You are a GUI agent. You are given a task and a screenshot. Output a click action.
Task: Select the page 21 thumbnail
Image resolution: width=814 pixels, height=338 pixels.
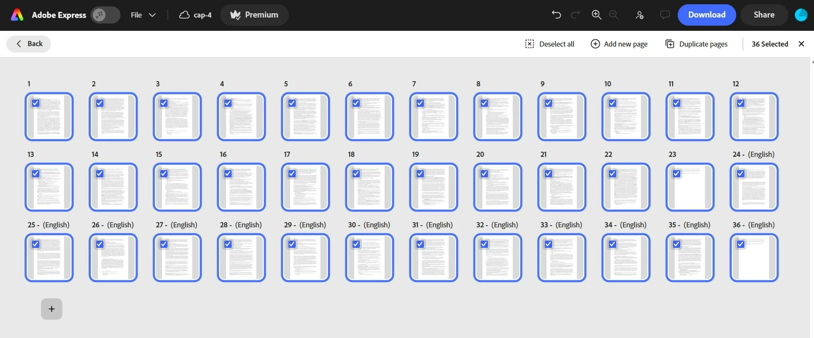[562, 187]
